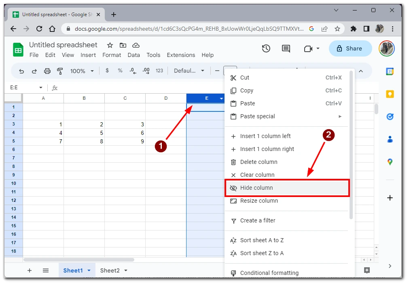Format as percent icon
The image size is (409, 285).
[120, 71]
